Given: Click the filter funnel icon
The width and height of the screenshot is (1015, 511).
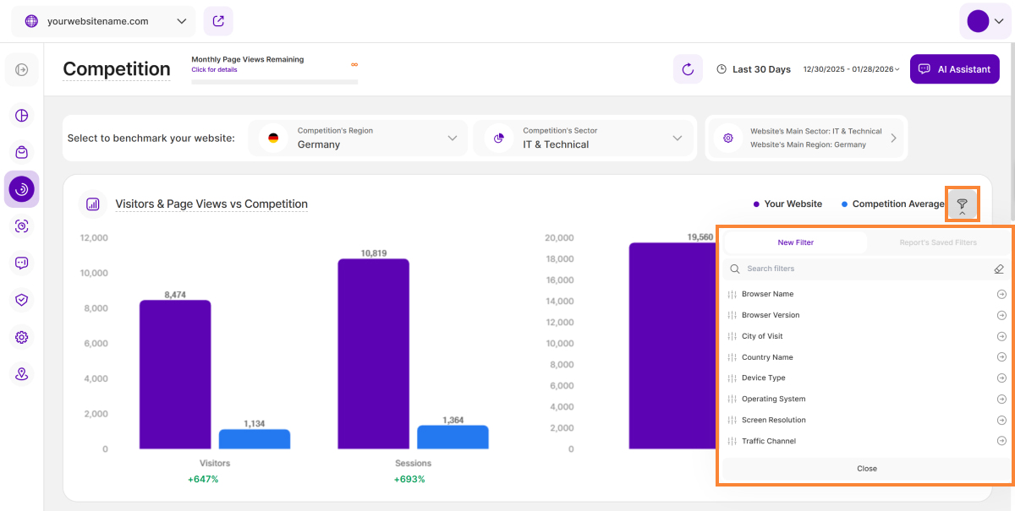Looking at the screenshot, I should (x=962, y=204).
